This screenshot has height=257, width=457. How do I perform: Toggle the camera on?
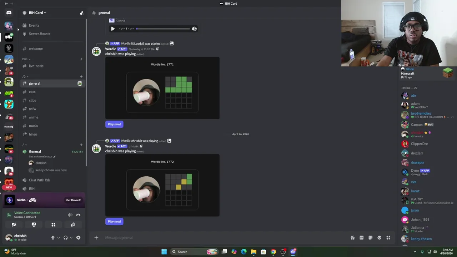coord(14,225)
